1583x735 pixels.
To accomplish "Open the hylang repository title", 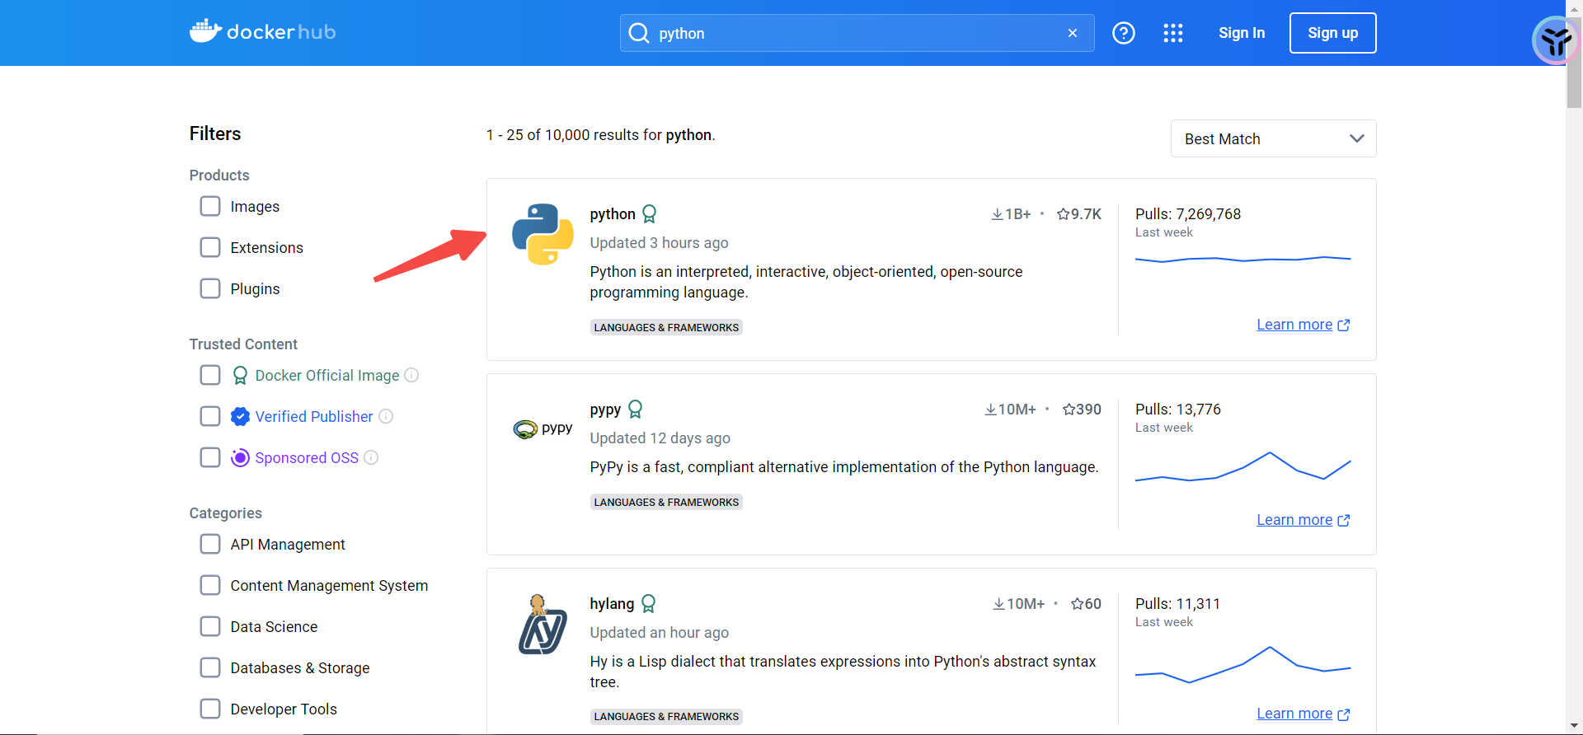I will click(x=612, y=604).
